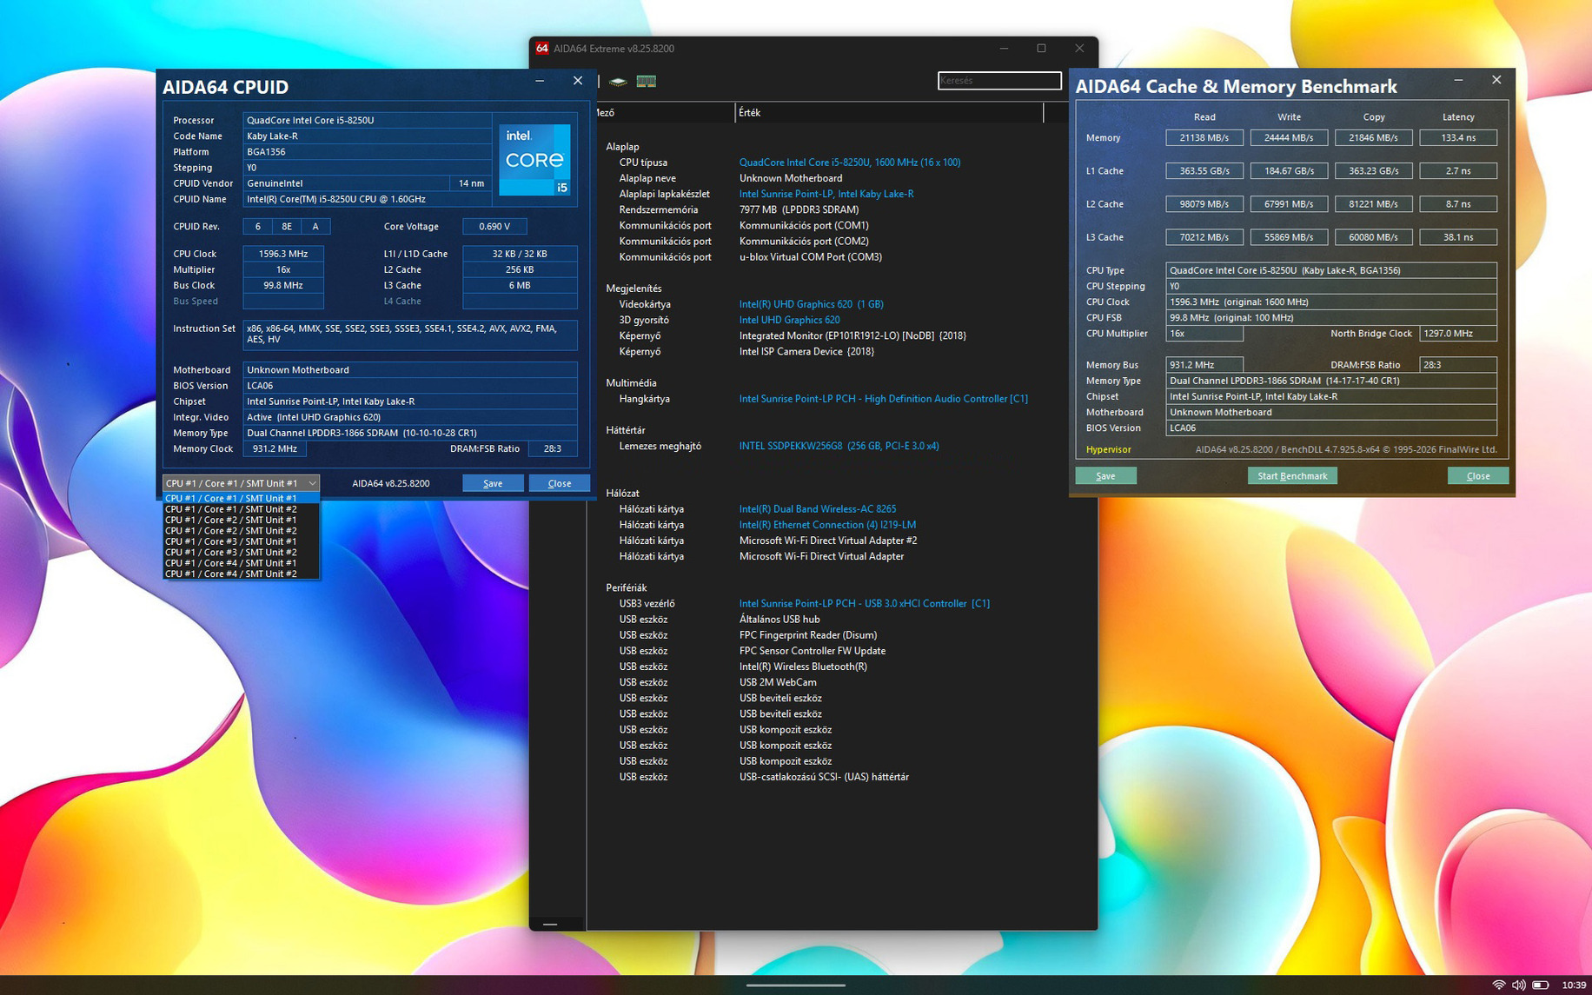Open the Wi-Fi icon in the system tray
The image size is (1592, 995).
1499,985
